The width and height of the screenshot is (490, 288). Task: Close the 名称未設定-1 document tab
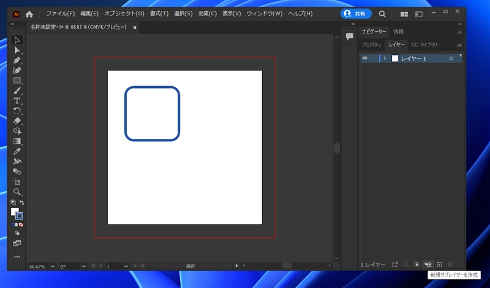click(x=135, y=28)
